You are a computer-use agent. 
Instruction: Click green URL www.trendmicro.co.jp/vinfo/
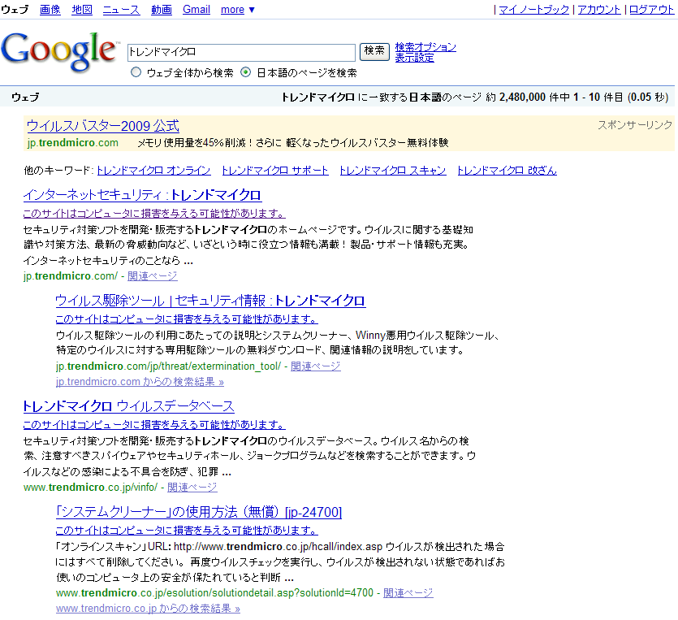90,488
